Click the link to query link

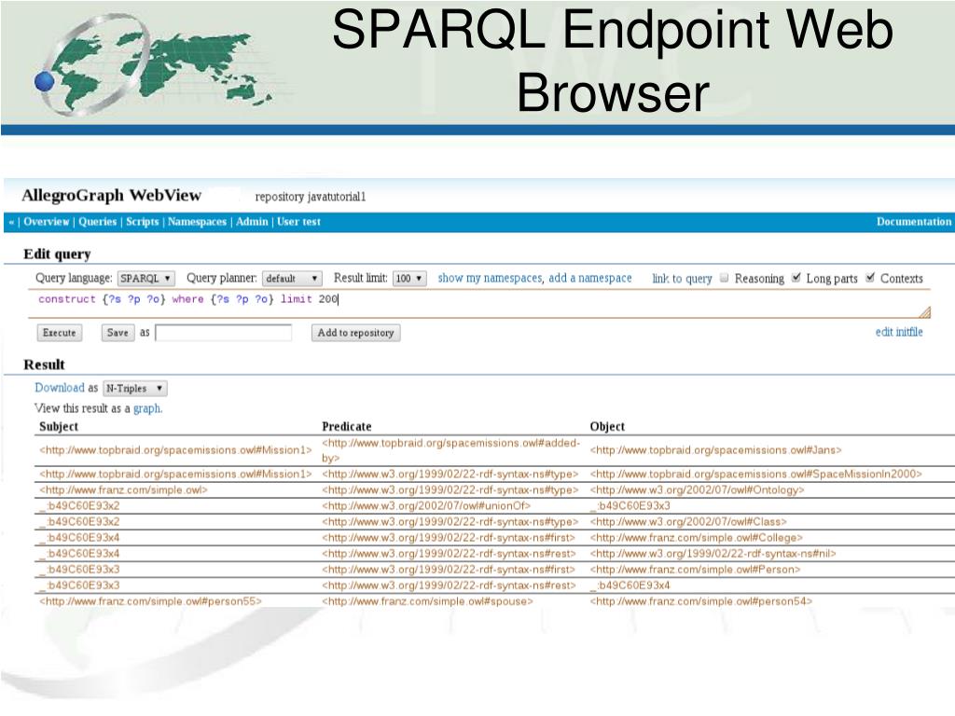pos(682,278)
